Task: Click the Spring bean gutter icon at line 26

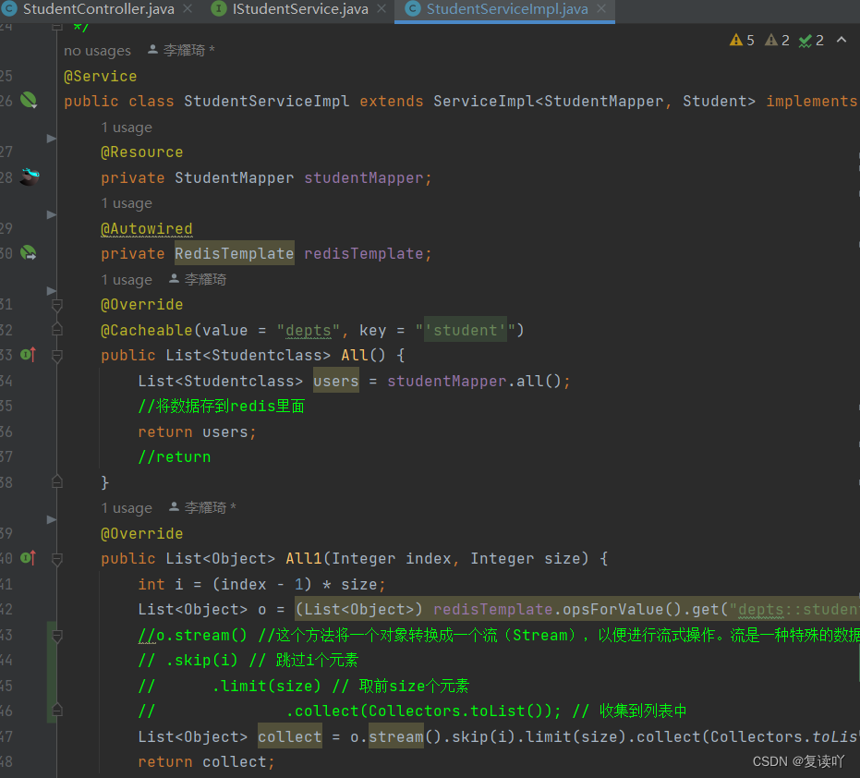Action: coord(29,101)
